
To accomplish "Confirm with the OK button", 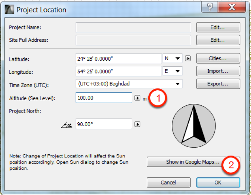I will (218, 182).
